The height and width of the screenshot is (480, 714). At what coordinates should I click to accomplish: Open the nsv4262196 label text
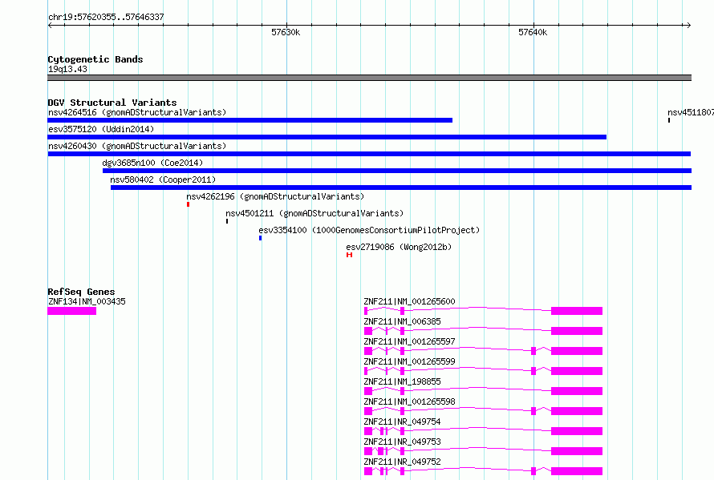click(x=275, y=196)
